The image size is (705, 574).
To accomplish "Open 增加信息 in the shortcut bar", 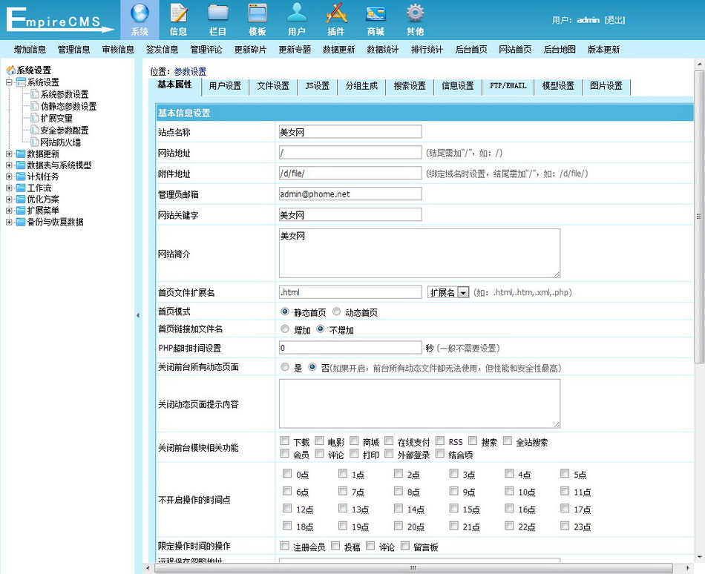I will click(x=30, y=50).
